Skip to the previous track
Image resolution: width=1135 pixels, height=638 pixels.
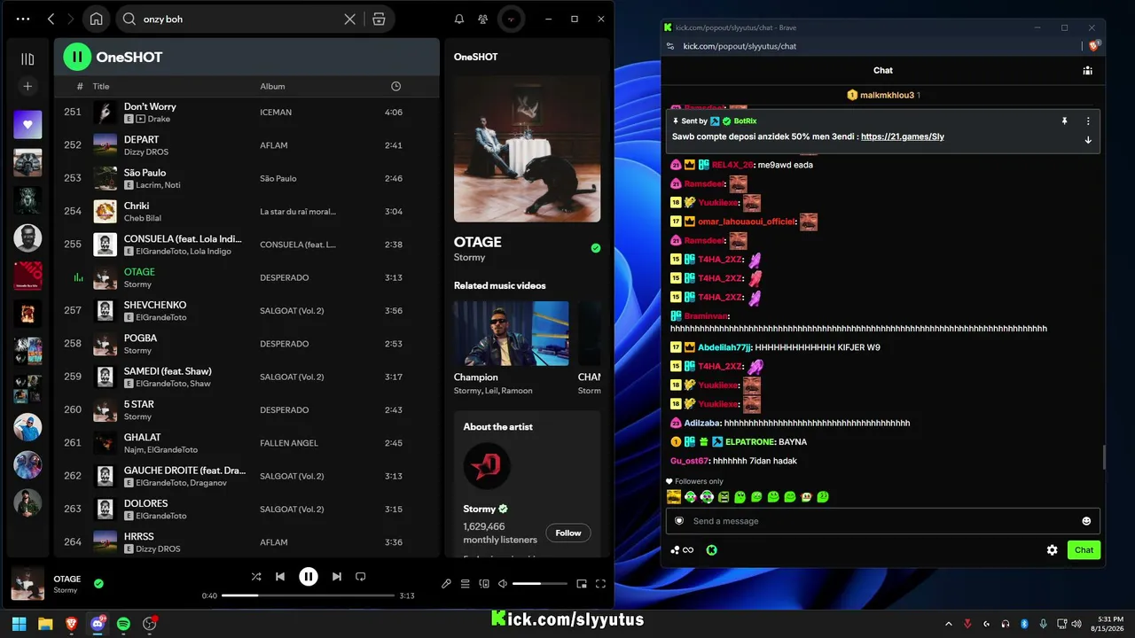(280, 577)
